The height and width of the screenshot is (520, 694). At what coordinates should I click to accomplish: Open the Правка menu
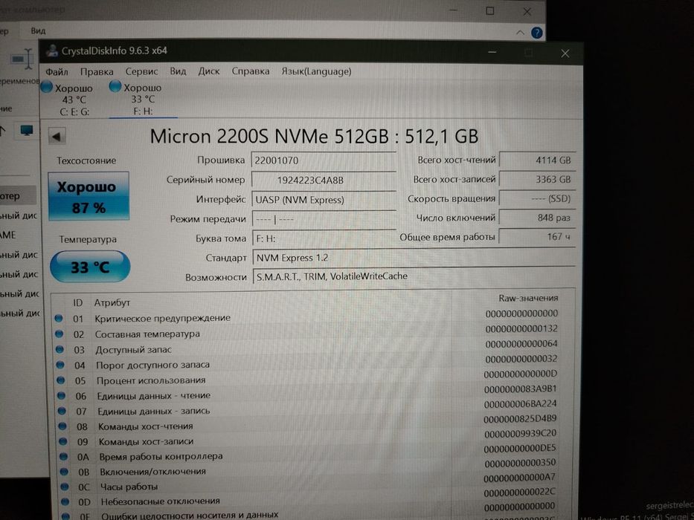tap(97, 71)
